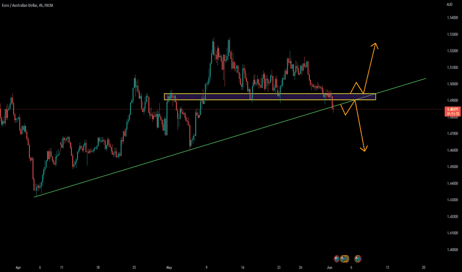Screen dimensions: 462x272
Task: Click the 1.44000 price scale label
Action: [x=452, y=183]
